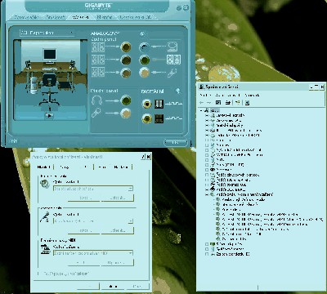This screenshot has width=327, height=294.
Task: Open the playback default device dropdown
Action: (x=93, y=189)
